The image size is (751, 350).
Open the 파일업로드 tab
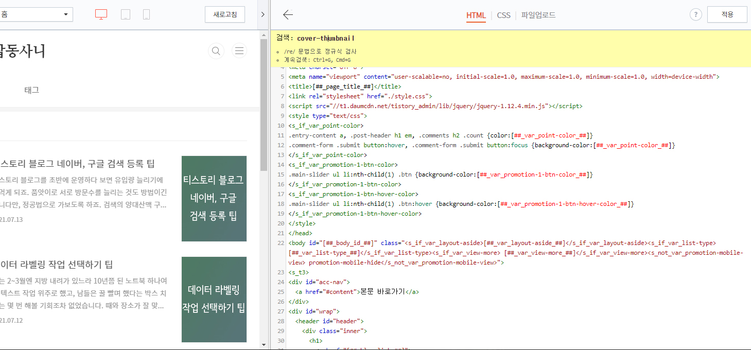pyautogui.click(x=538, y=15)
